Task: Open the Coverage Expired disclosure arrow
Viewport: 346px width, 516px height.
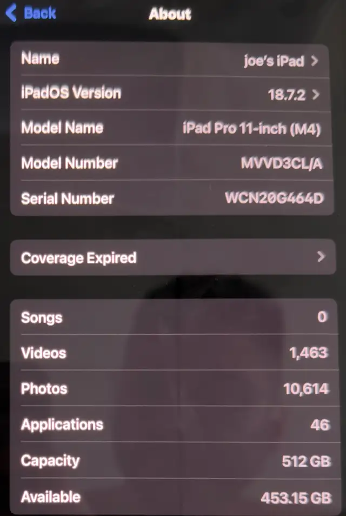Action: [x=321, y=257]
